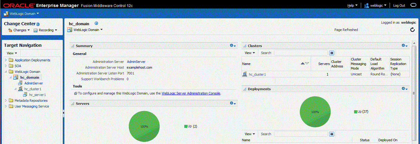Click the Up (2) legend entry
This screenshot has height=144, width=420.
coord(191,126)
